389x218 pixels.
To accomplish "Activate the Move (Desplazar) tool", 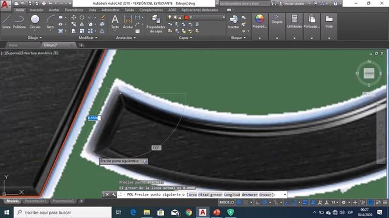I will click(x=74, y=18).
